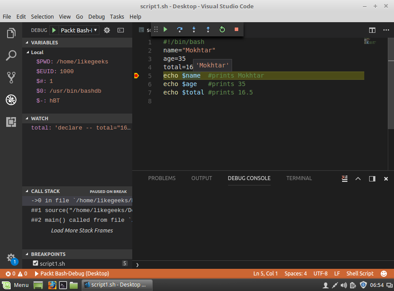Open the Search view in activity bar

tap(11, 55)
